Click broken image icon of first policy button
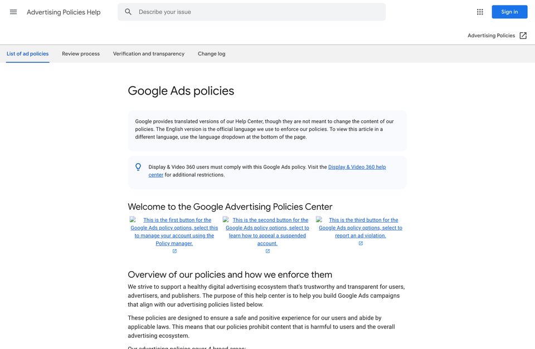This screenshot has height=349, width=535. pyautogui.click(x=133, y=219)
